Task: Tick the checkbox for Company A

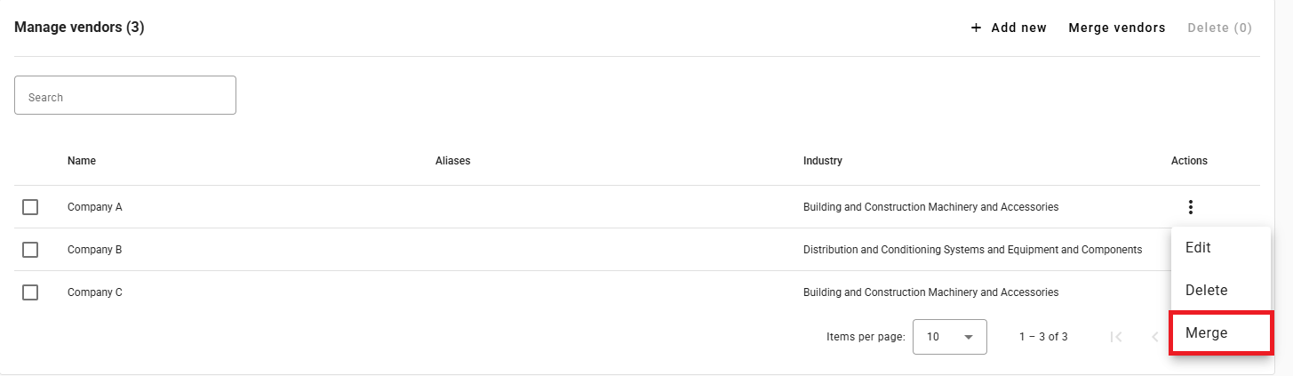Action: (x=30, y=207)
